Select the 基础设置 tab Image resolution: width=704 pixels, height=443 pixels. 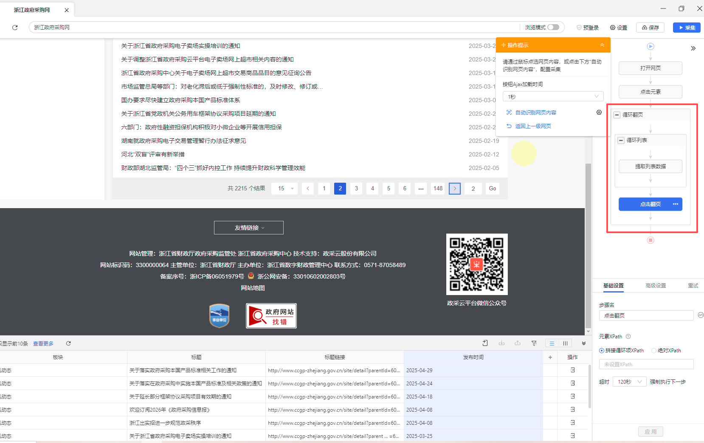click(x=613, y=286)
